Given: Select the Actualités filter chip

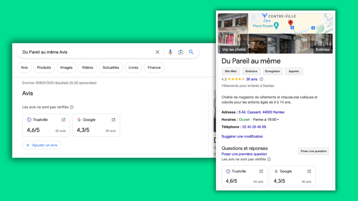Looking at the screenshot, I should 111,67.
